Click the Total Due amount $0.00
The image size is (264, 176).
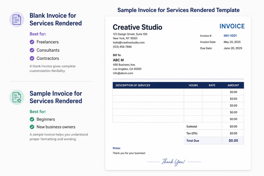tap(233, 141)
